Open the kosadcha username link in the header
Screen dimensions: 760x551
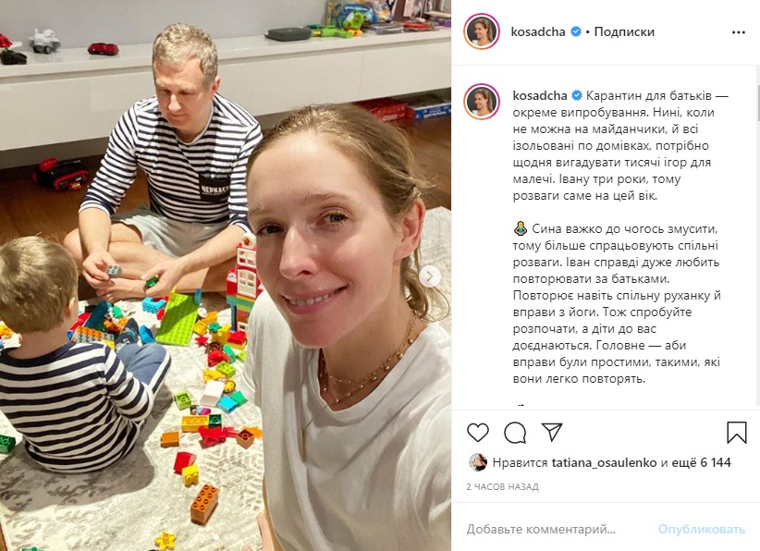tap(538, 32)
